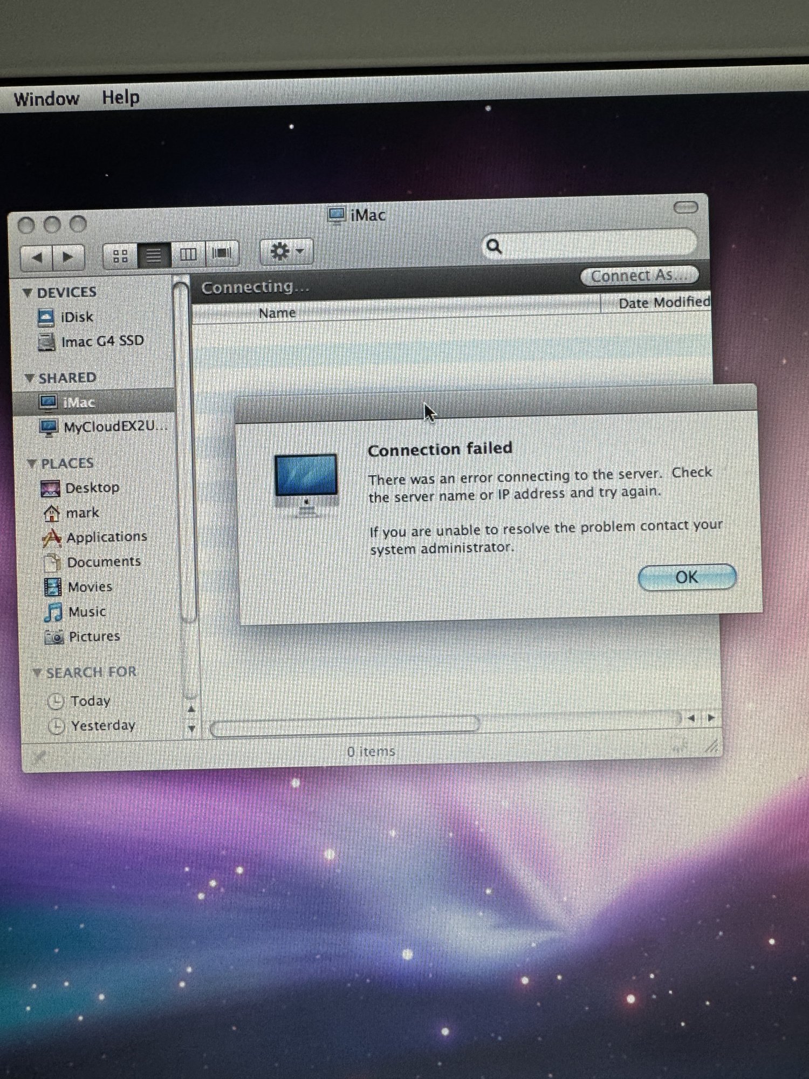Switch to column view
The height and width of the screenshot is (1079, 809).
(188, 254)
